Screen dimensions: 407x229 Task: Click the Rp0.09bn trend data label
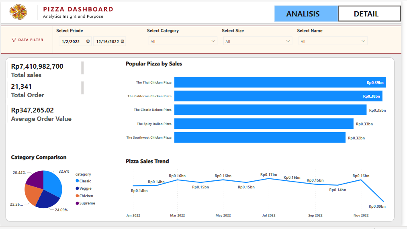click(x=377, y=207)
